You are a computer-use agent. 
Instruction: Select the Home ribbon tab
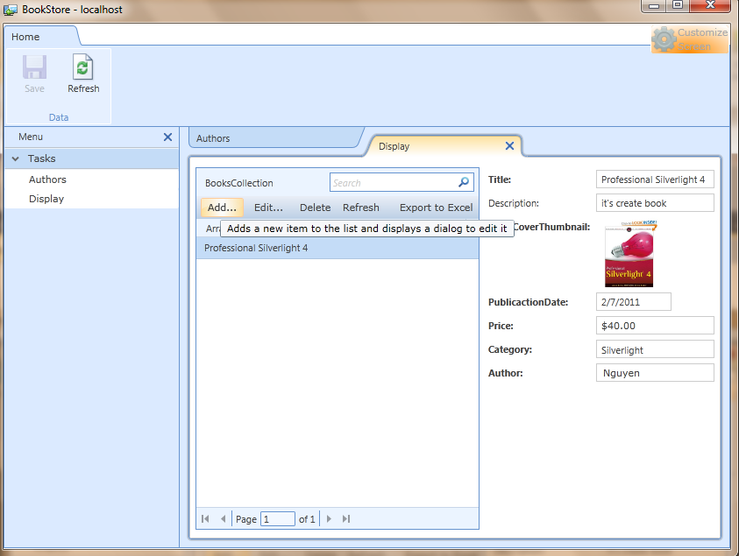[x=25, y=37]
